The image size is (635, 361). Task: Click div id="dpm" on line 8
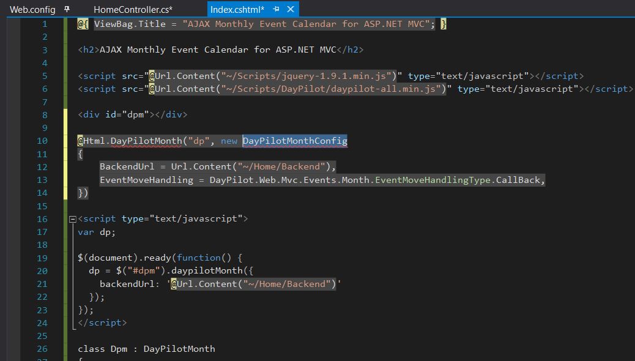point(132,114)
